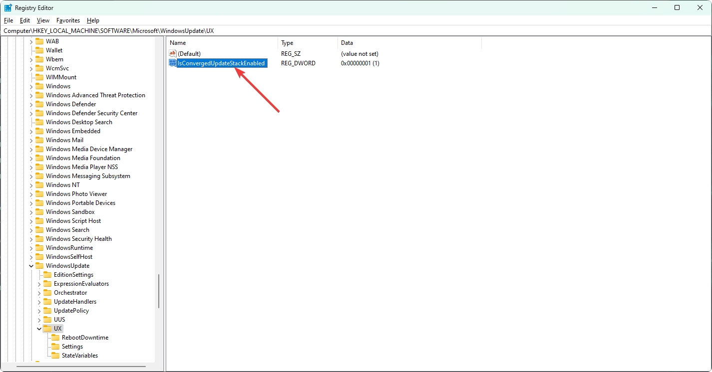The image size is (712, 372).
Task: Click the Windows Photo Viewer folder icon
Action: pyautogui.click(x=39, y=194)
